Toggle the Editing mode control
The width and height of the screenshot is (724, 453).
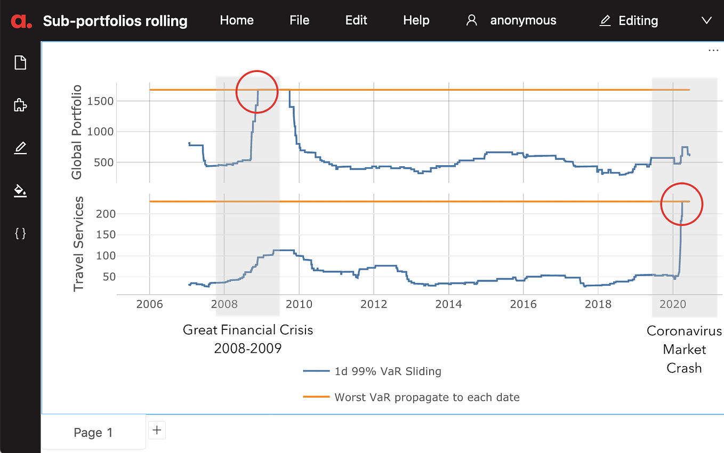click(638, 20)
